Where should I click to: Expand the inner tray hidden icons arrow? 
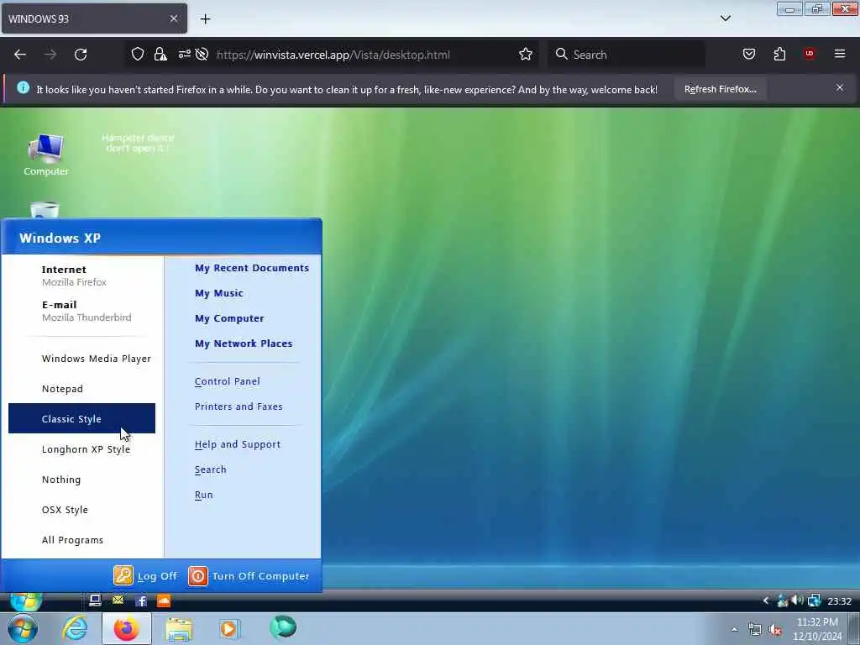pos(766,600)
